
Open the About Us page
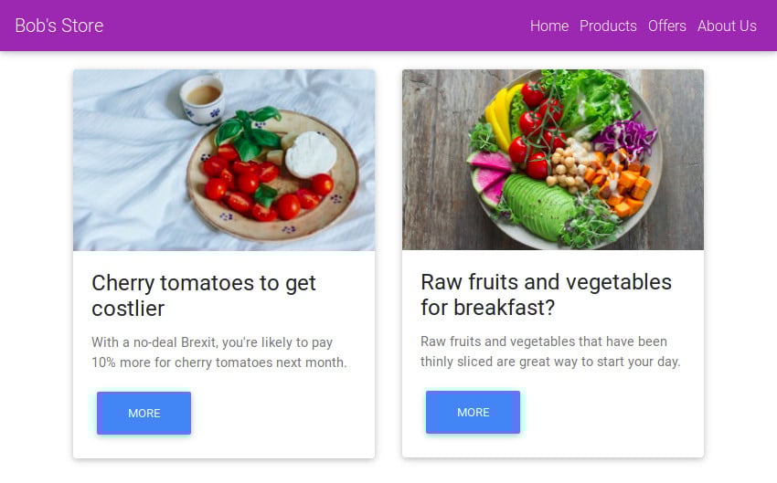coord(727,26)
